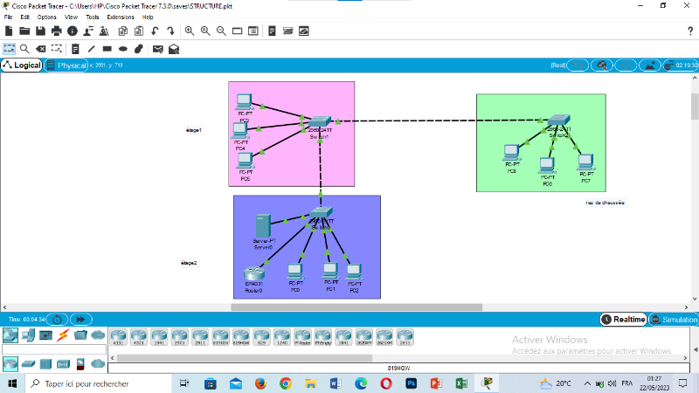Open a file with folder icon
This screenshot has width=699, height=393.
click(x=24, y=31)
